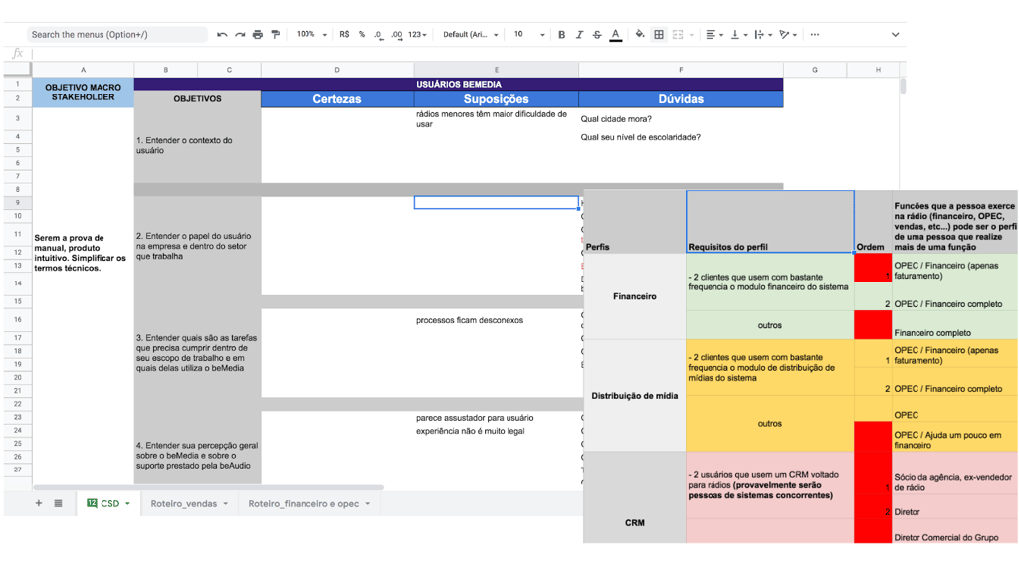This screenshot has height=564, width=1019.
Task: Open the 123 number format dropdown
Action: coord(417,35)
